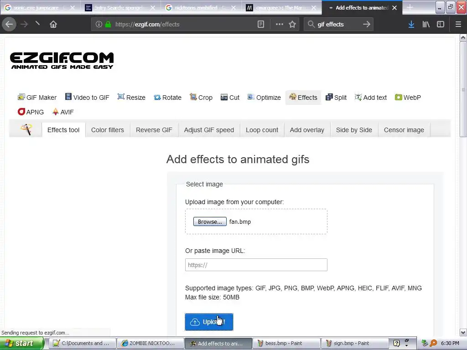Open the Optimize tool
This screenshot has width=467, height=350.
[264, 98]
